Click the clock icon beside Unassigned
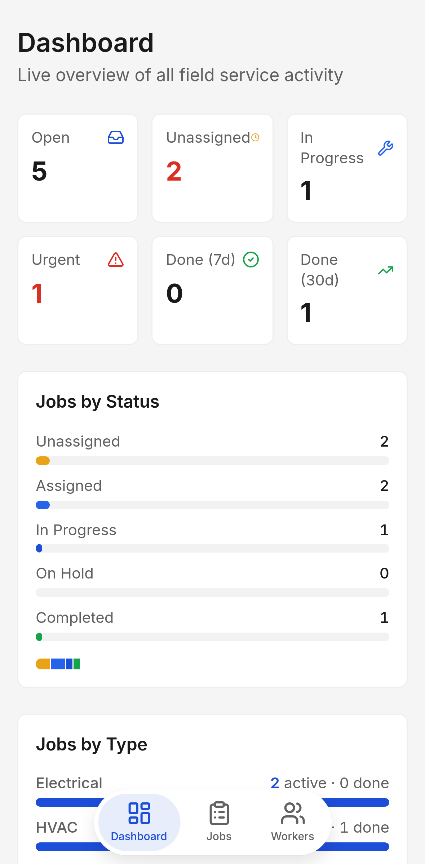The height and width of the screenshot is (864, 425). [x=255, y=137]
